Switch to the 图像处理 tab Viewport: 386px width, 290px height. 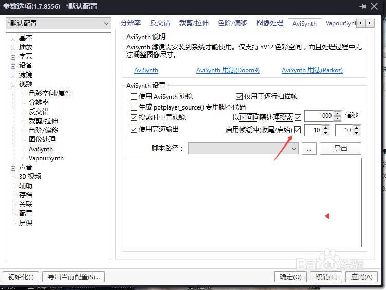click(270, 23)
